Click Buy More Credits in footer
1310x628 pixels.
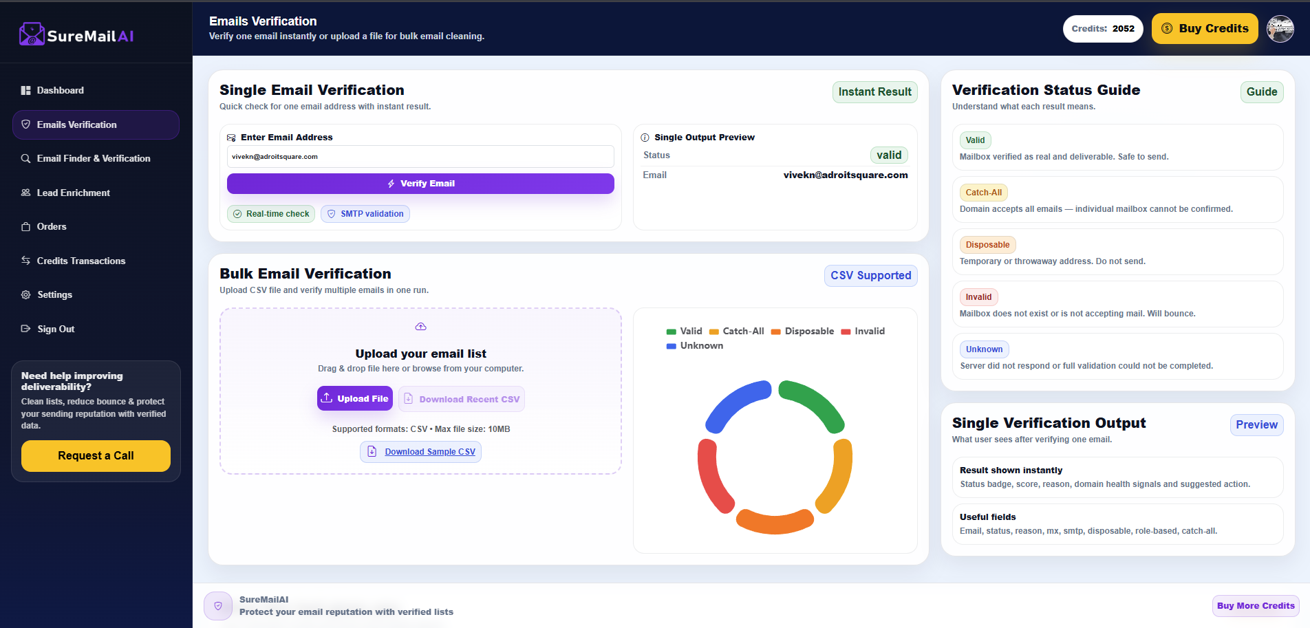coord(1256,606)
